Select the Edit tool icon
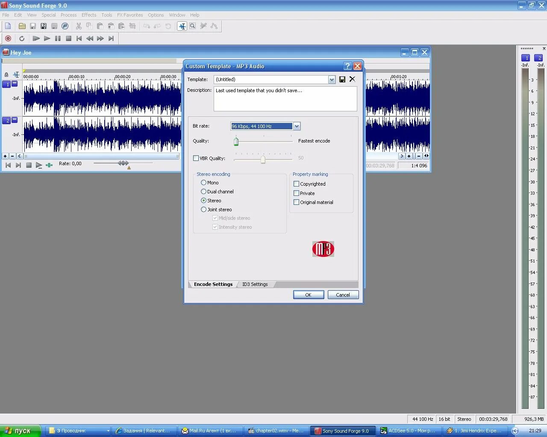Screen dimensions: 547x437 point(182,26)
